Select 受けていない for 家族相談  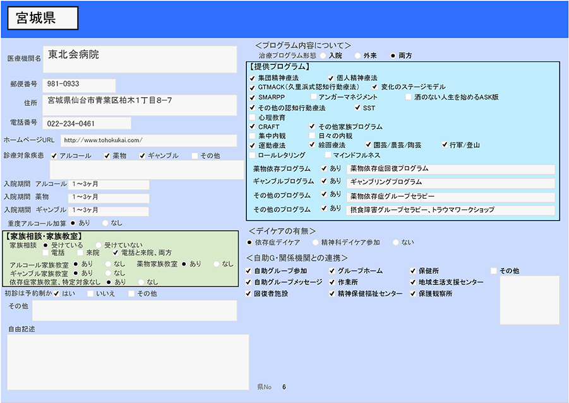pyautogui.click(x=99, y=245)
